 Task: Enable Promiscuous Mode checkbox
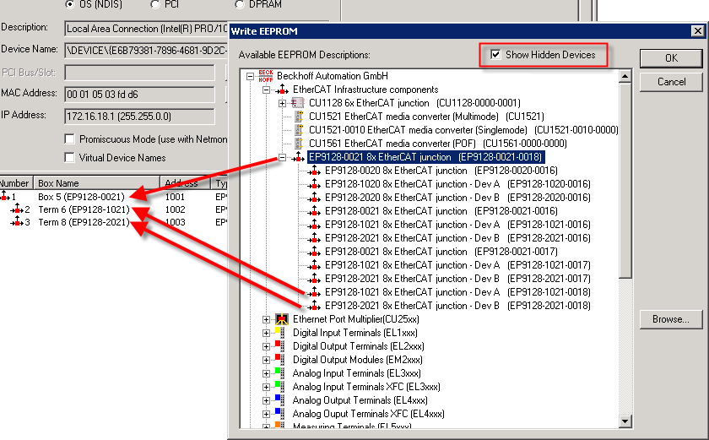click(69, 139)
